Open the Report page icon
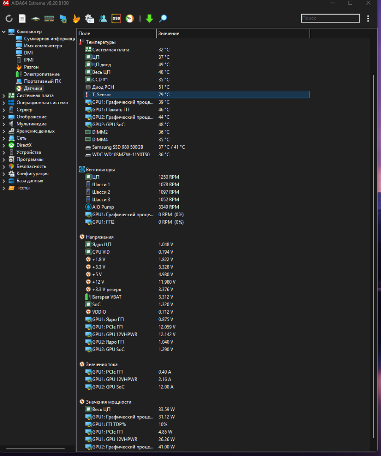The height and width of the screenshot is (456, 381). (x=22, y=19)
